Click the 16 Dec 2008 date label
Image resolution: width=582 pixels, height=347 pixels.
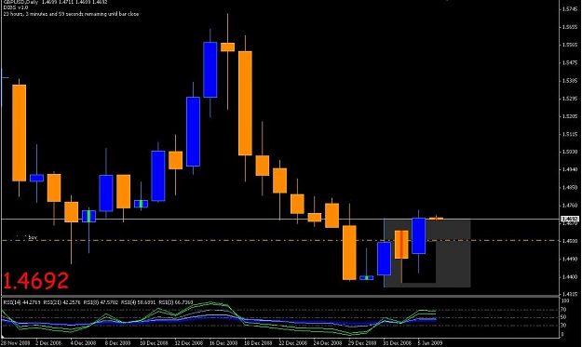(x=223, y=343)
